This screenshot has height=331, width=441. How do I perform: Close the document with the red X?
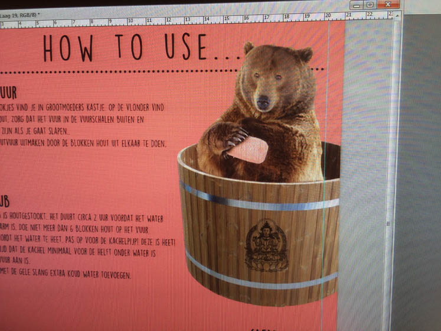coord(387,4)
